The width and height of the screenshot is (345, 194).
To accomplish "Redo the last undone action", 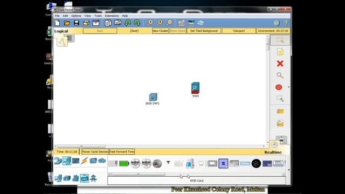I will (x=137, y=23).
